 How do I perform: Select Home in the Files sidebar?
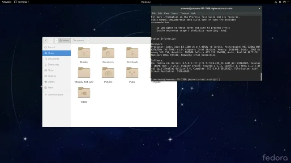click(x=56, y=53)
